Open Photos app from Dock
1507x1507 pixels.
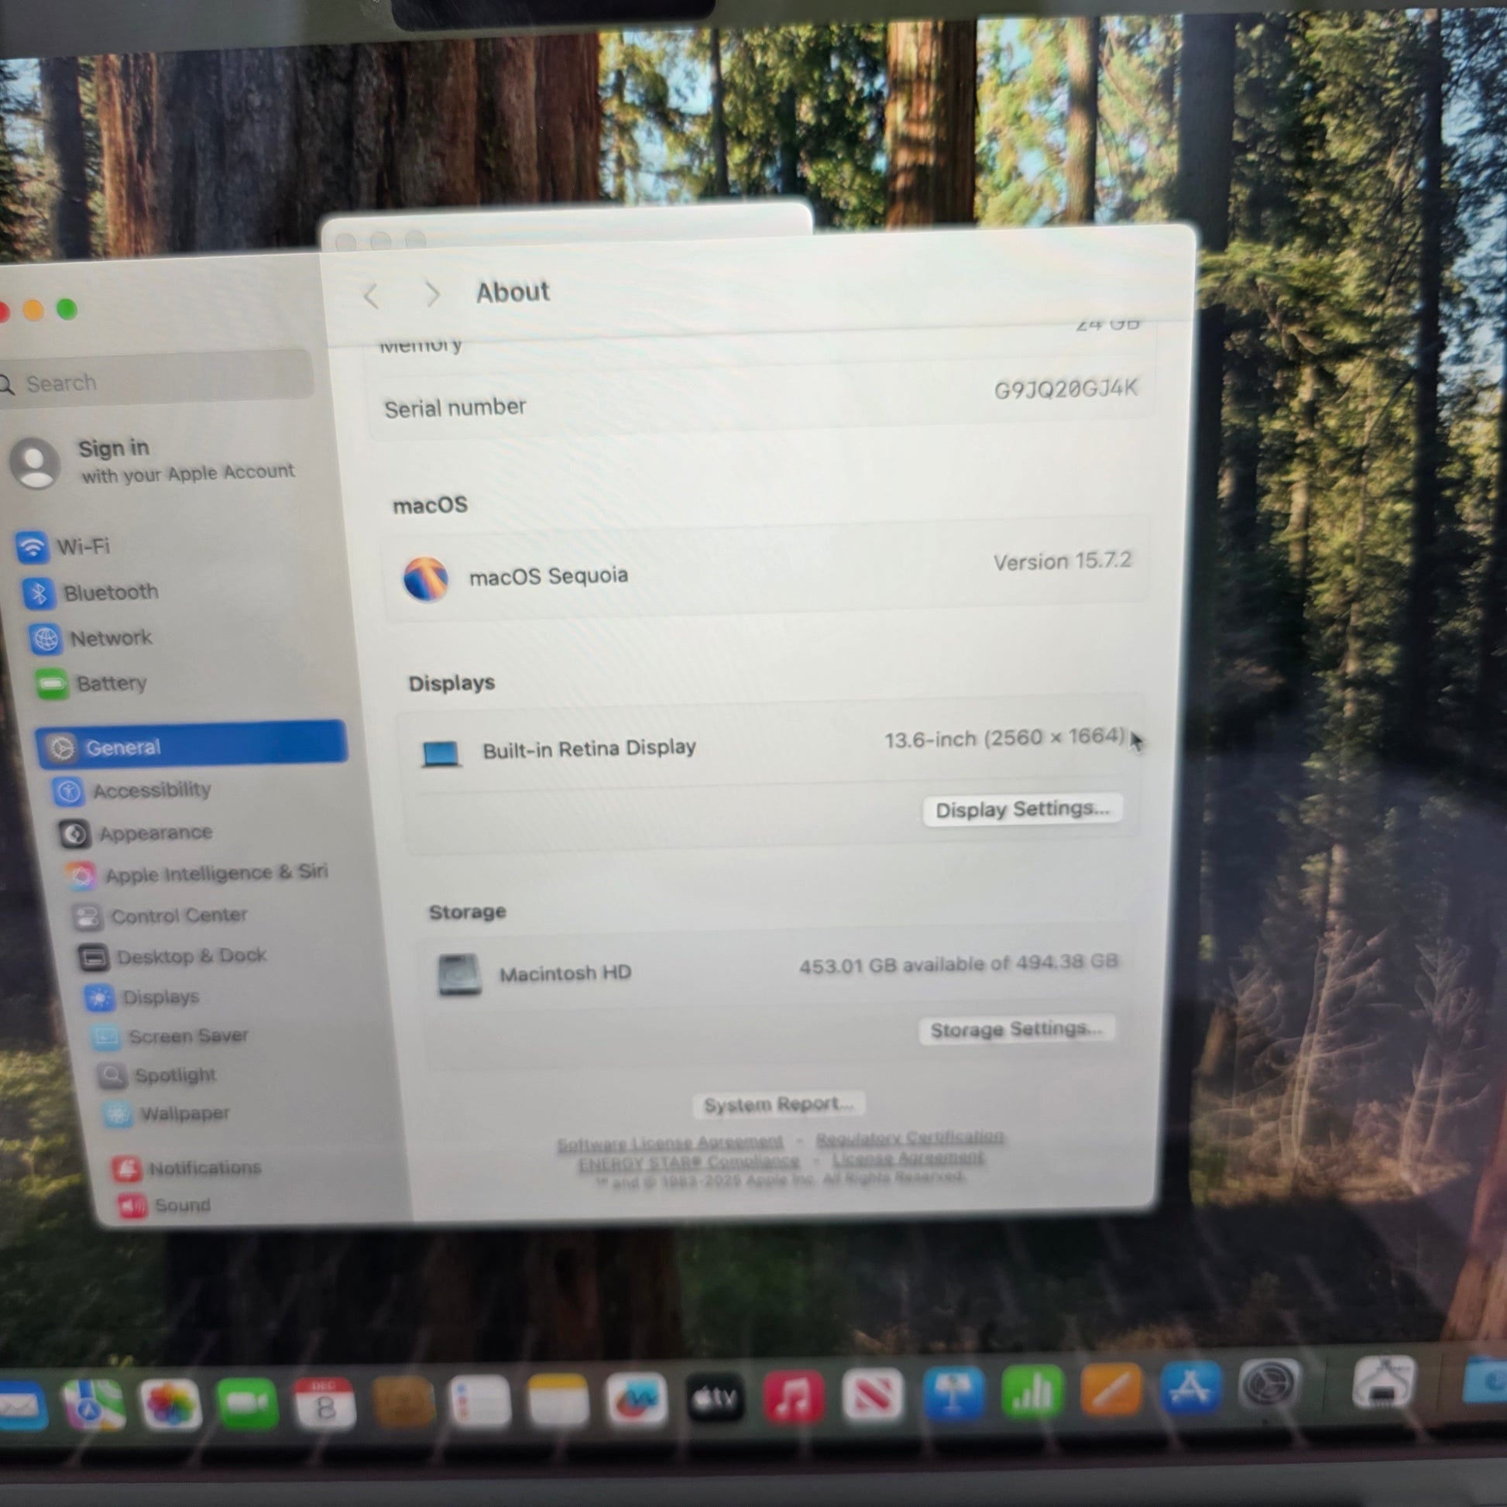pyautogui.click(x=170, y=1404)
